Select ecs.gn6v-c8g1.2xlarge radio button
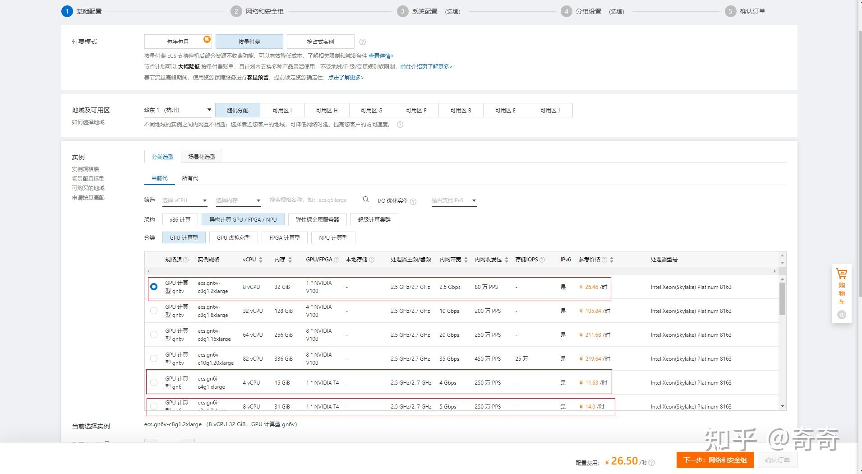Screen dimensions: 862x474 (x=154, y=287)
